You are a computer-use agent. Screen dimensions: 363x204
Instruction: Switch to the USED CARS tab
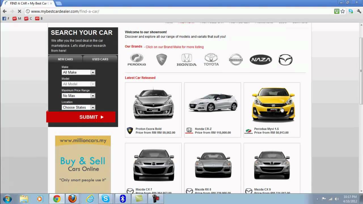(100, 59)
